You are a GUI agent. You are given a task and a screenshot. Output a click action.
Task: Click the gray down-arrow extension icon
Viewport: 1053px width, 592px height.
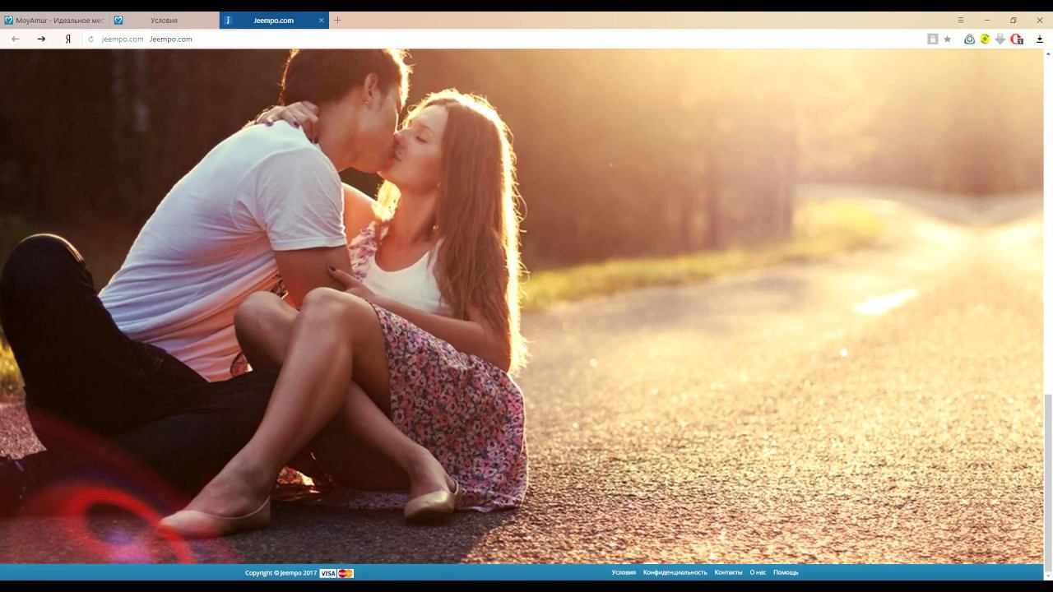tap(1000, 39)
